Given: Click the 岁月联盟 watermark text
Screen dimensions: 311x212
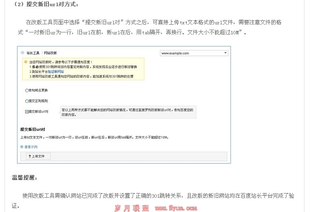Looking at the screenshot, I should [x=131, y=208].
